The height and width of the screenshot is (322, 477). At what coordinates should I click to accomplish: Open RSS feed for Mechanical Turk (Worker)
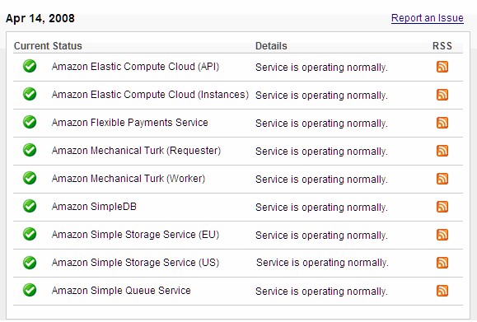coord(442,179)
